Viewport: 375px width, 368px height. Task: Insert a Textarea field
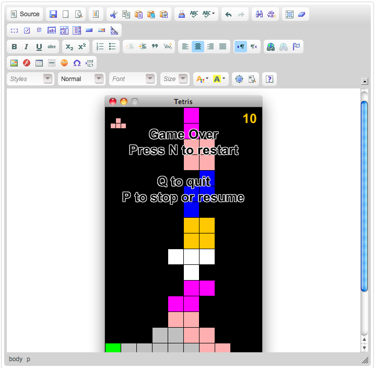click(x=64, y=30)
